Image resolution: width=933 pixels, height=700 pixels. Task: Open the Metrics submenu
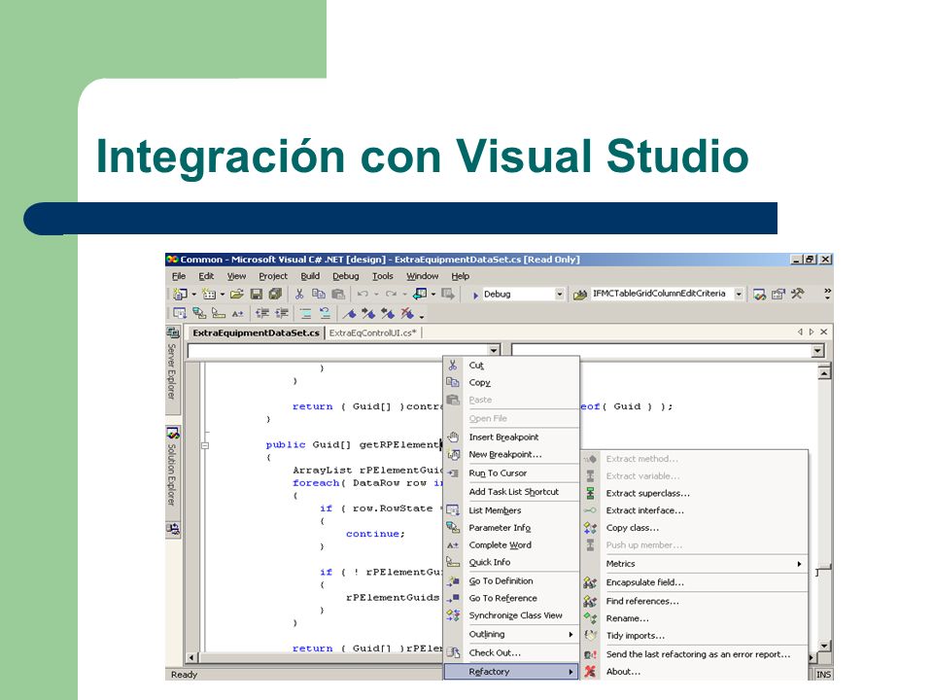click(x=704, y=564)
